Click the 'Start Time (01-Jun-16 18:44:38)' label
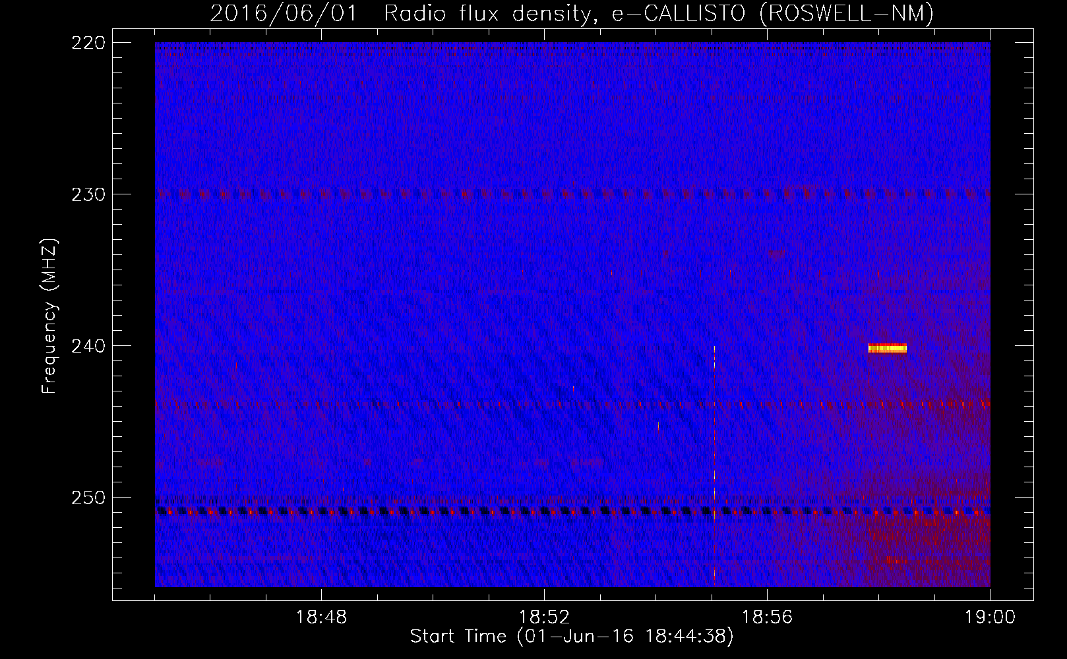The image size is (1067, 659). click(x=572, y=637)
